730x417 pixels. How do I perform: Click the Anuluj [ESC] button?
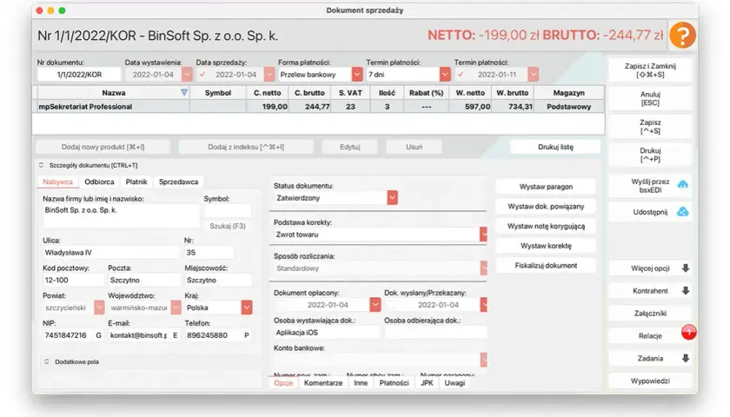tap(650, 98)
